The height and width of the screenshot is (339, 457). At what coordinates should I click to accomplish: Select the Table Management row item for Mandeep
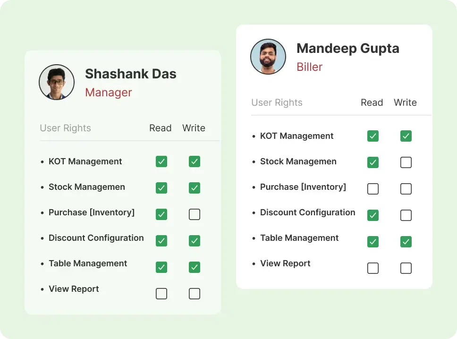299,238
